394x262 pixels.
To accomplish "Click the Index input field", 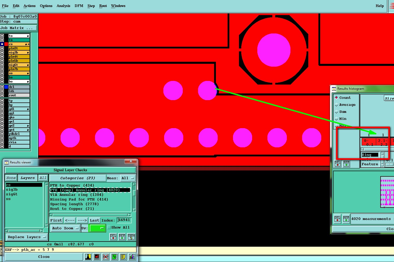I will coord(124,220).
